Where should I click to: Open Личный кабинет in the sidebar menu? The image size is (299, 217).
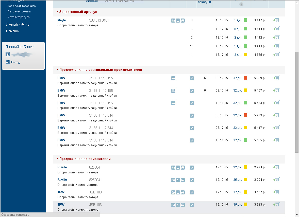click(x=18, y=24)
